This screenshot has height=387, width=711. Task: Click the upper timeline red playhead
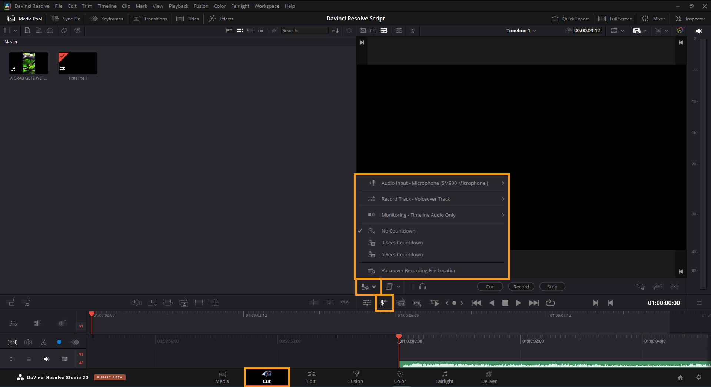pyautogui.click(x=92, y=314)
